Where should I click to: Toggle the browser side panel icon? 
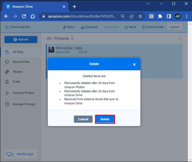[x=169, y=16]
